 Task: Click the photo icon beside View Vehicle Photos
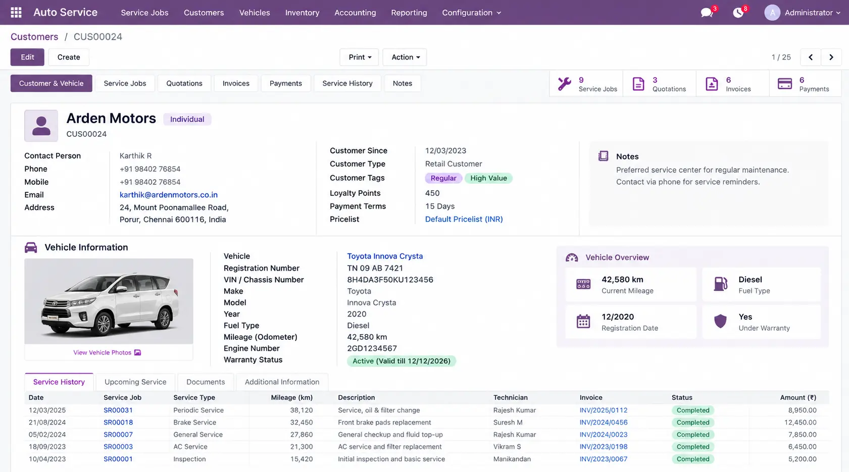137,353
